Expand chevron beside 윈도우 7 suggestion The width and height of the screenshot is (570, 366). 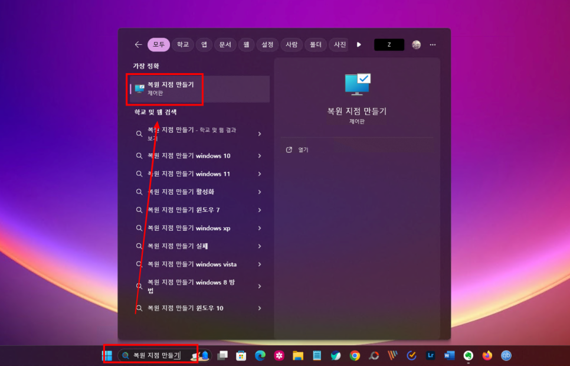pos(260,210)
